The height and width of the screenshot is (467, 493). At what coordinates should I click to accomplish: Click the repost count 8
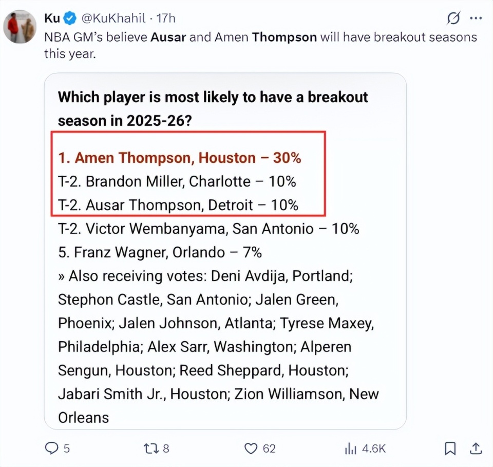tap(166, 449)
